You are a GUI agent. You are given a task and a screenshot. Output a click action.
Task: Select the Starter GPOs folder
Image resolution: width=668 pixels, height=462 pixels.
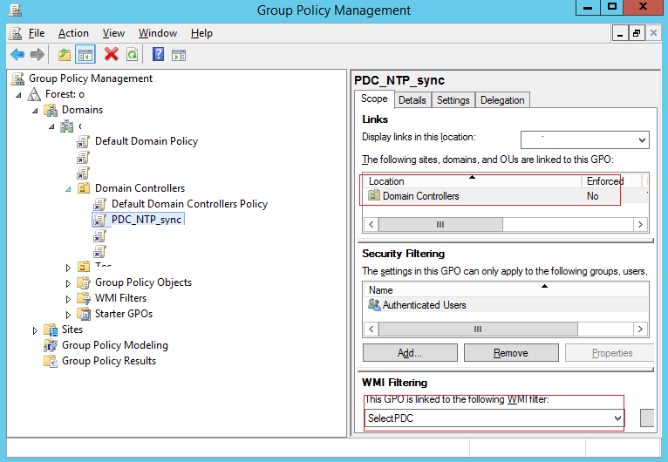pos(124,314)
